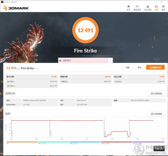Show detailed system info button
This screenshot has height=156, width=168.
click(x=157, y=94)
